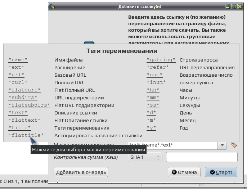This screenshot has height=189, width=247.
Task: Insert the *m* month tag
Action: coord(151,120)
